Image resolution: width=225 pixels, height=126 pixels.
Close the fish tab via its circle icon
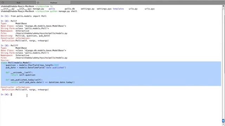coord(3,3)
